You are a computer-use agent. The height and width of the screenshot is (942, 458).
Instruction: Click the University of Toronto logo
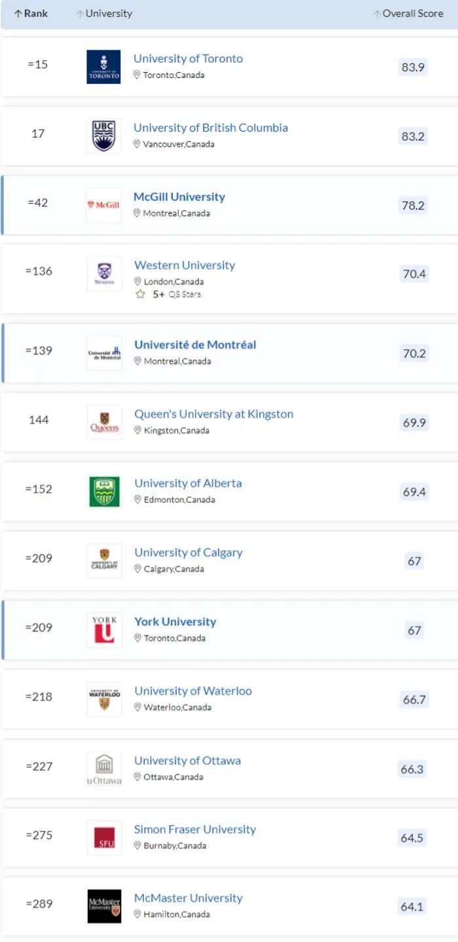point(103,67)
